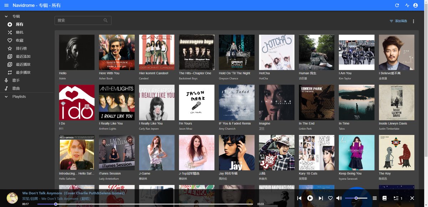The height and width of the screenshot is (207, 428).
Task: Open 最近添加 (recently added) in the sidebar
Action: pyautogui.click(x=27, y=56)
